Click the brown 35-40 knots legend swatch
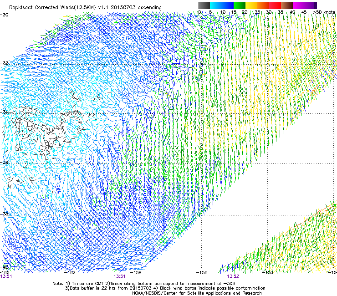 pos(287,5)
